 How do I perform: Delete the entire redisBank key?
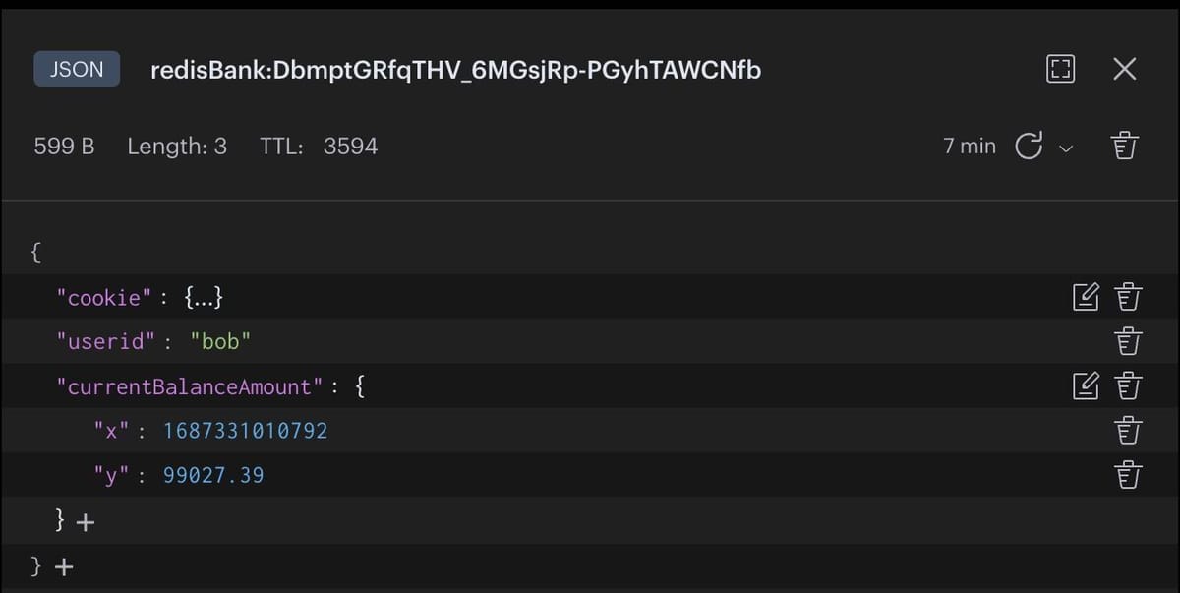tap(1124, 145)
